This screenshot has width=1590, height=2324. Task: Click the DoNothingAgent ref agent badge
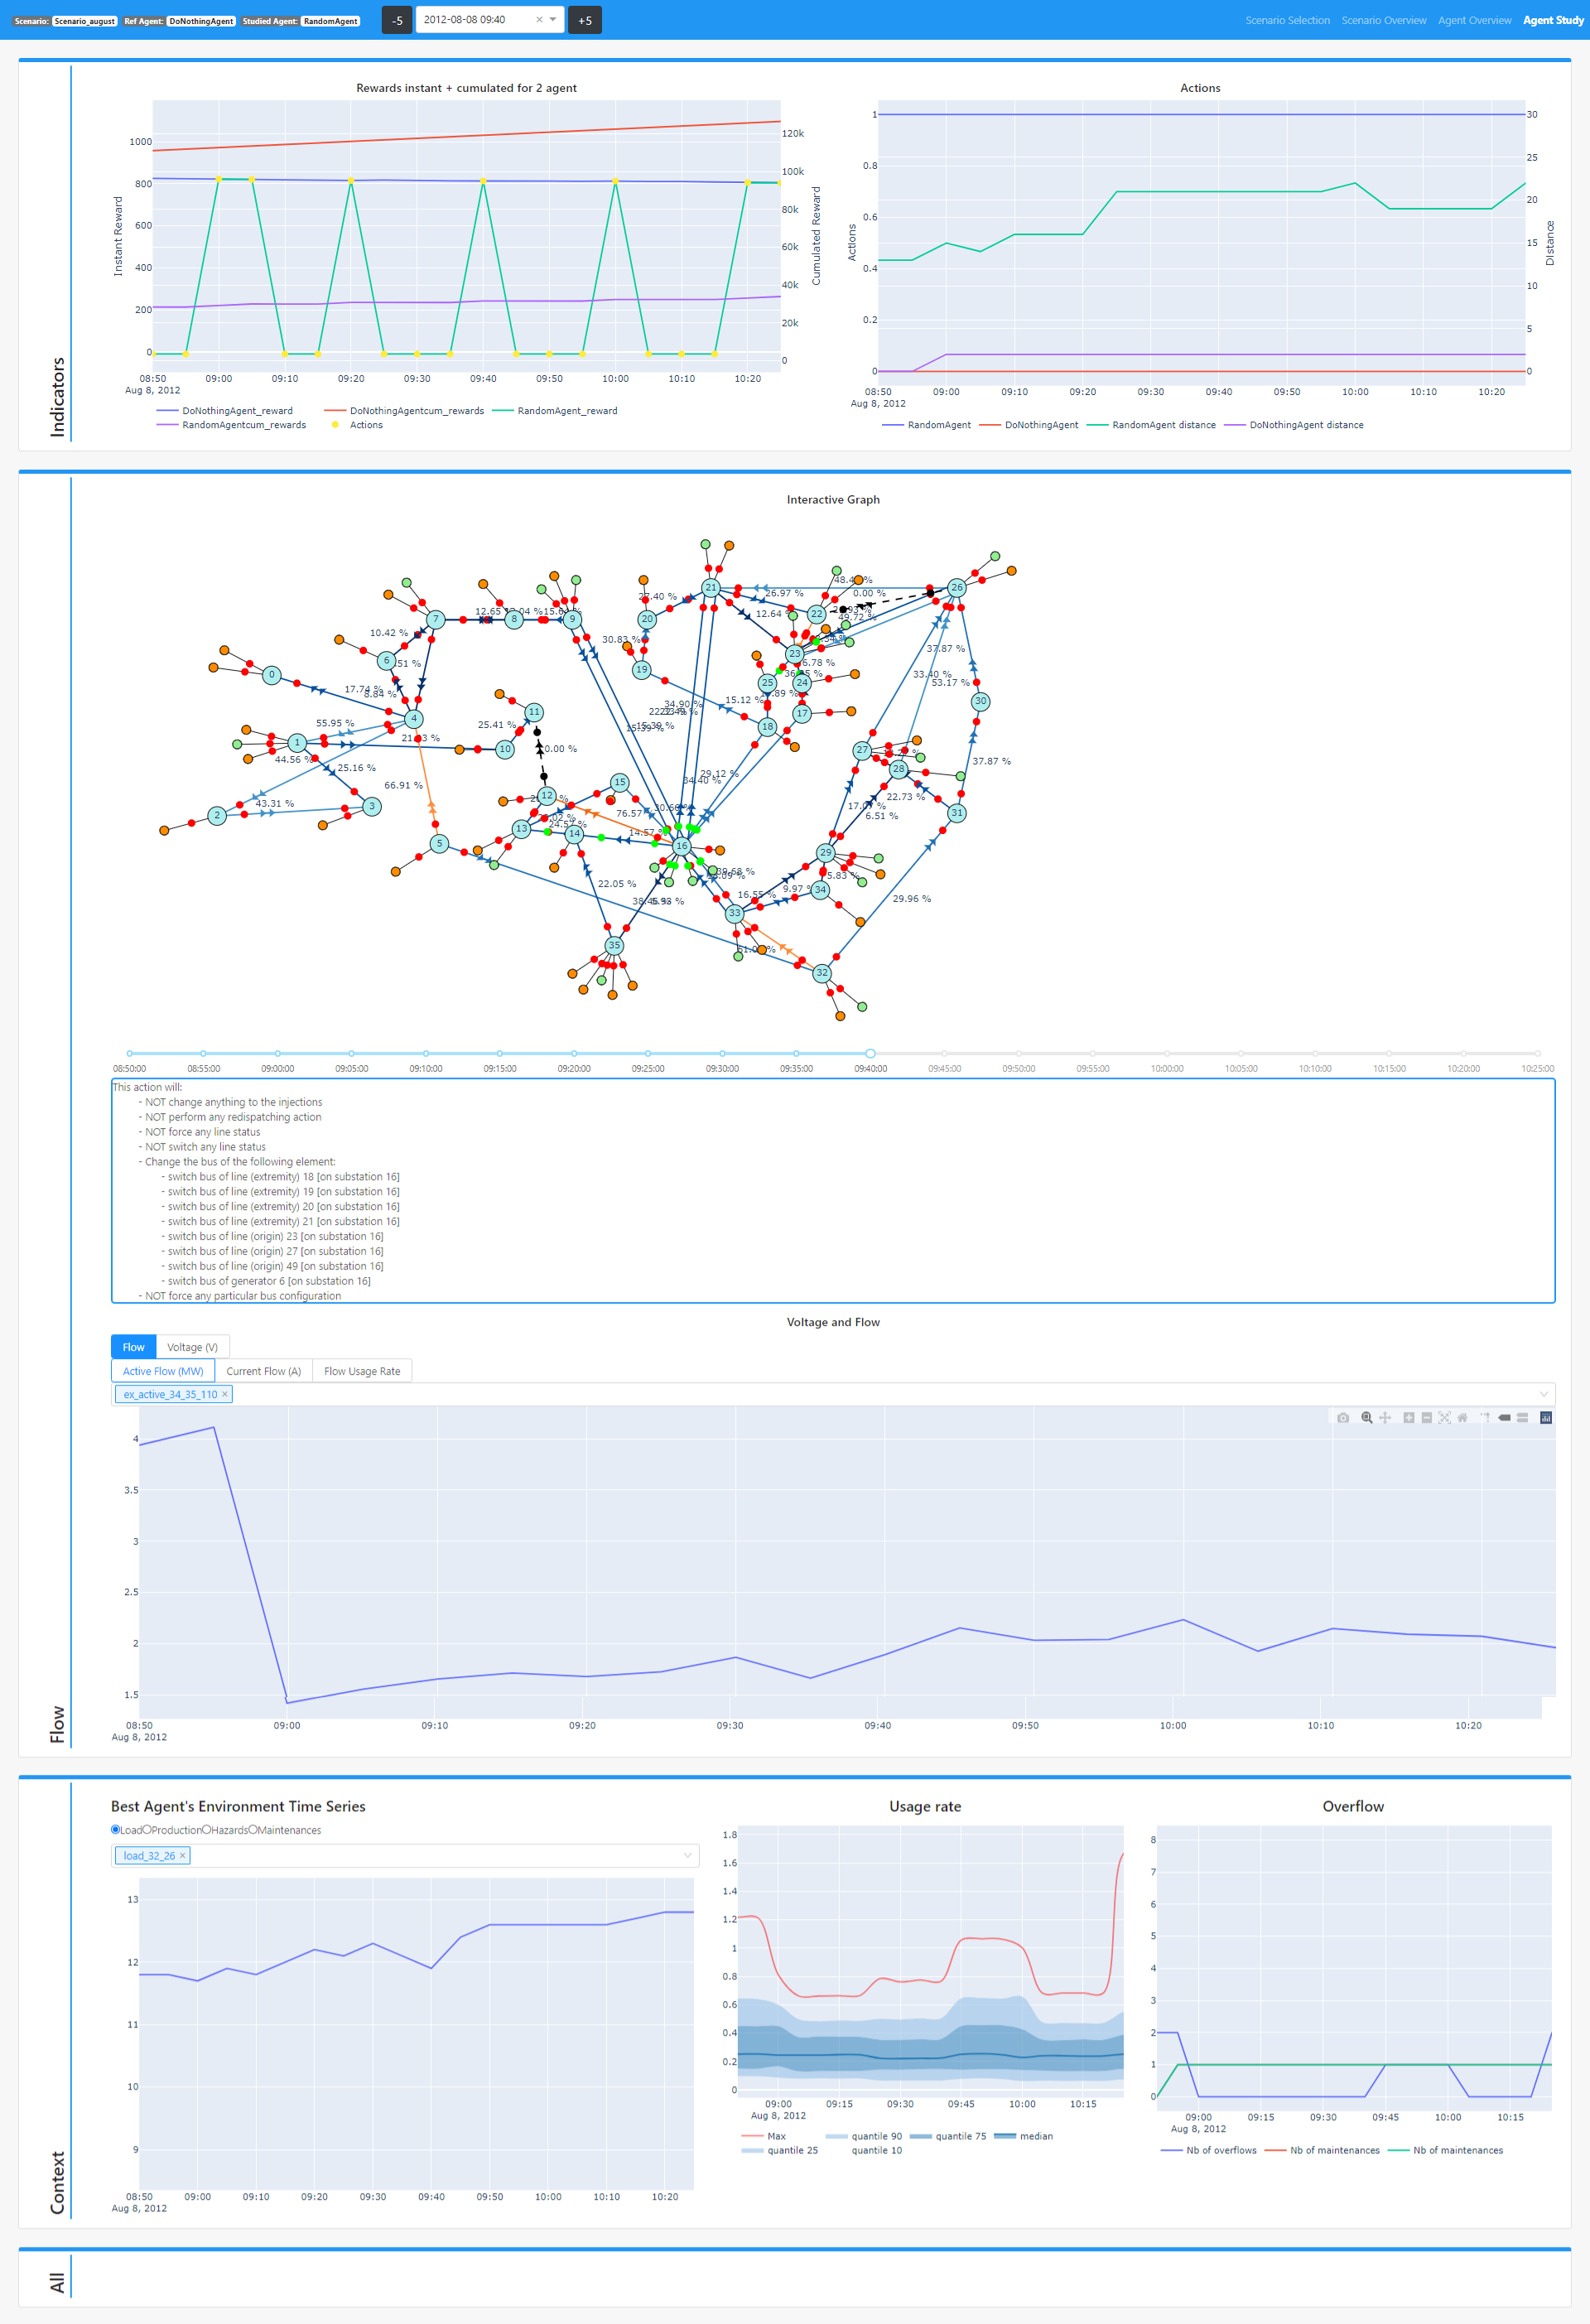pyautogui.click(x=201, y=21)
